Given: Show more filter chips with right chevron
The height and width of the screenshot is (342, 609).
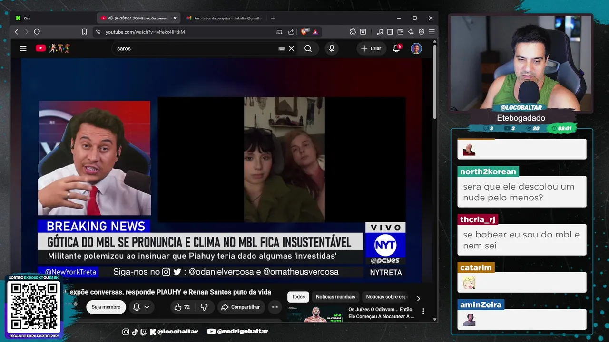Looking at the screenshot, I should click(418, 298).
